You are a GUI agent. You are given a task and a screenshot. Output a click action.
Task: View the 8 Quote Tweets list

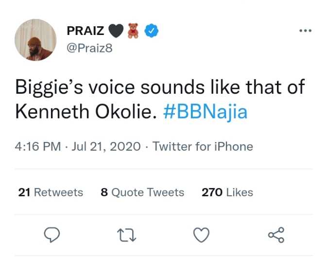142,192
